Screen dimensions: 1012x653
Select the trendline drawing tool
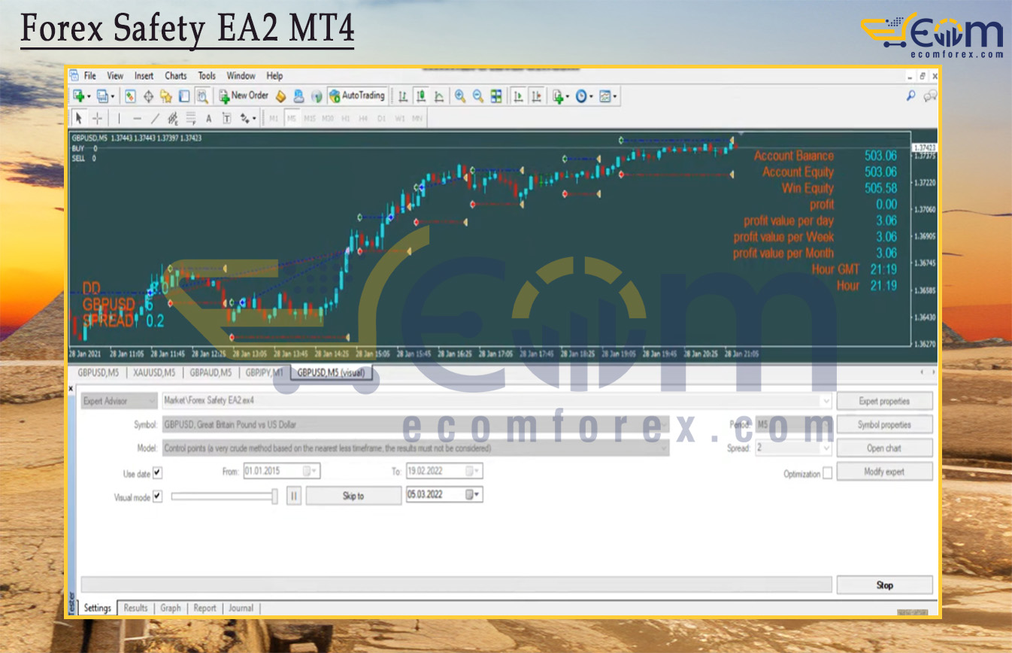[x=155, y=118]
